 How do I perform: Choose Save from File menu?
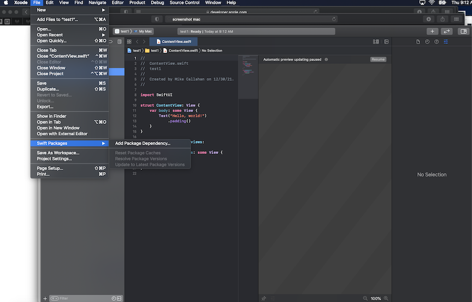(69, 84)
